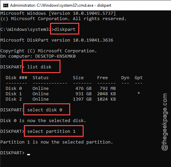171x167 pixels.
Task: Click the cmd.exe icon in title bar
Action: [6, 5]
